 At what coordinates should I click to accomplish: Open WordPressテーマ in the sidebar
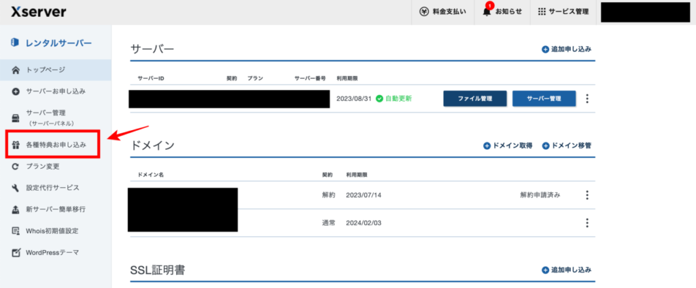[56, 253]
